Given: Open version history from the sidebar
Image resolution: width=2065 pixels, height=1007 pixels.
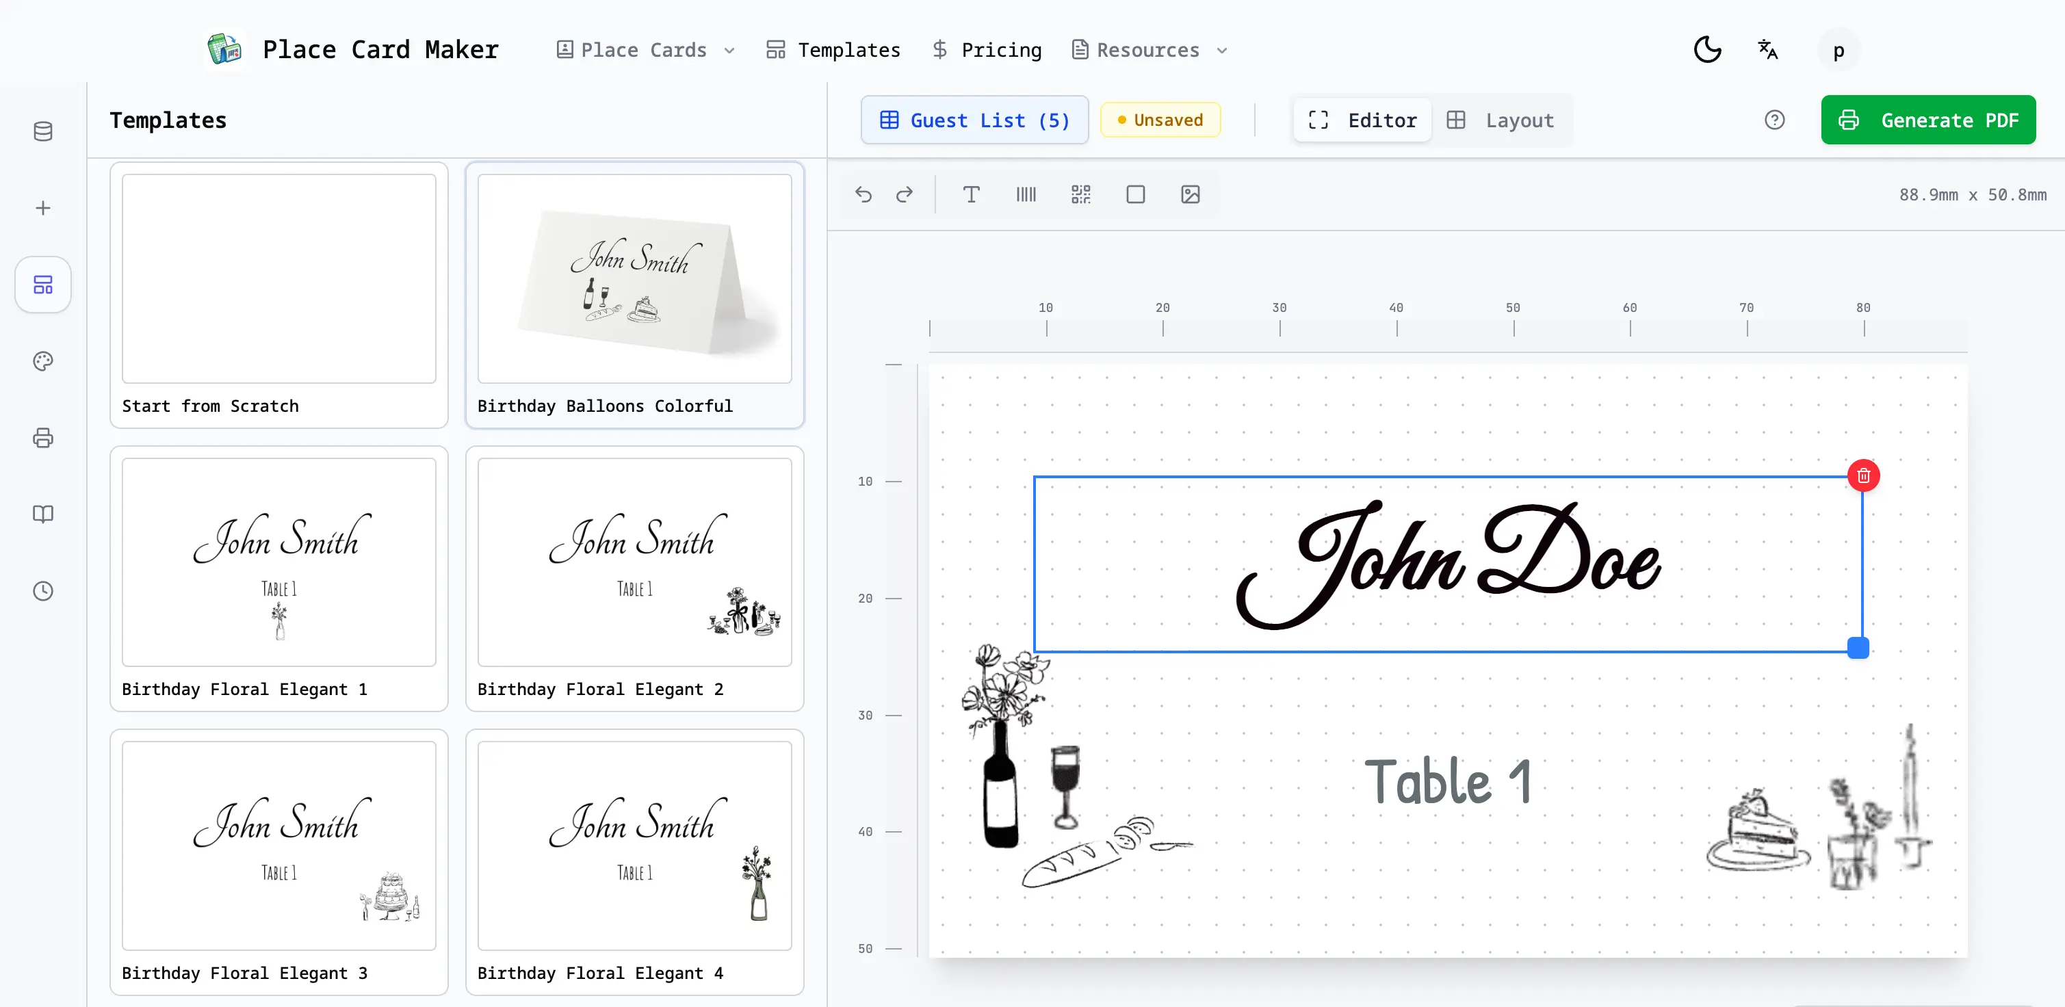Looking at the screenshot, I should [x=42, y=591].
